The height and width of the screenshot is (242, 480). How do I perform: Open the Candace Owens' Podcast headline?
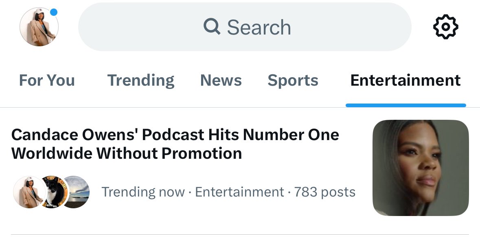[175, 144]
